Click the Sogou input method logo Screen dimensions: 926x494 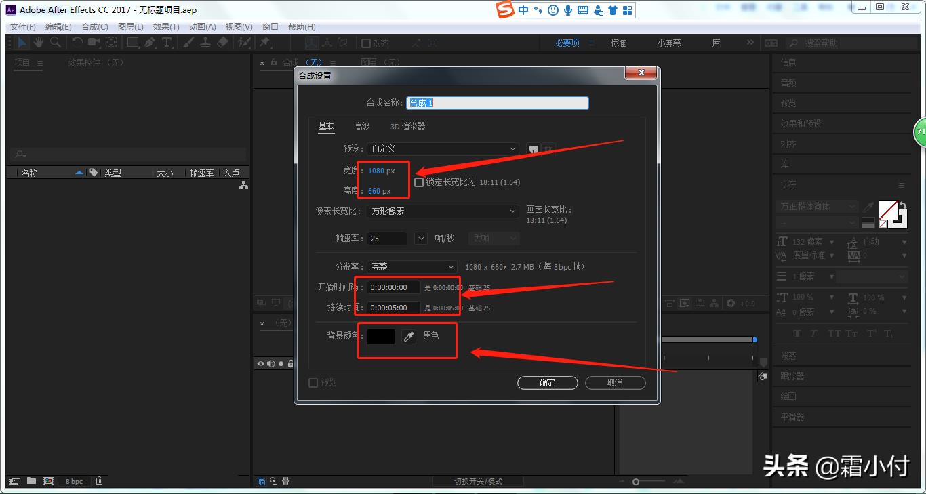(x=505, y=9)
